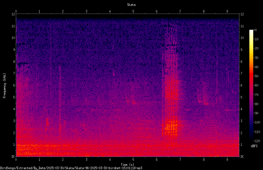Image resolution: width=263 pixels, height=170 pixels.
Task: Click tick "6" on the right frequency axis
Action: pos(241,85)
